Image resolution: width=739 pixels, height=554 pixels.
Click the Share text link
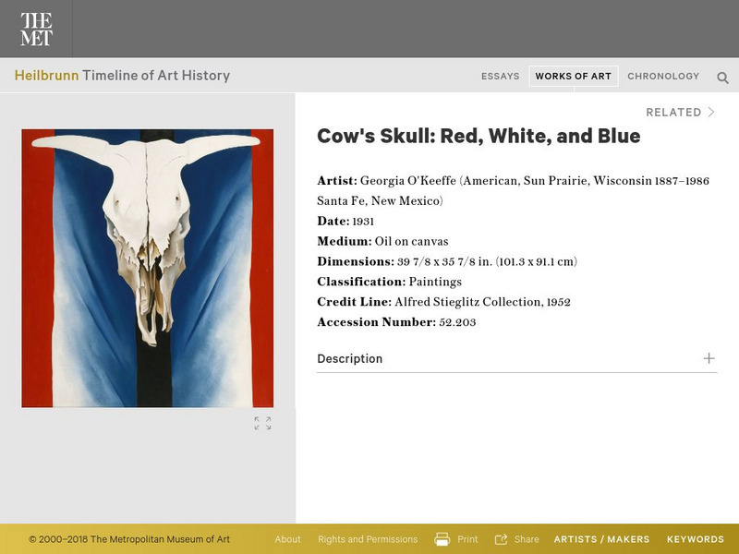pyautogui.click(x=527, y=539)
